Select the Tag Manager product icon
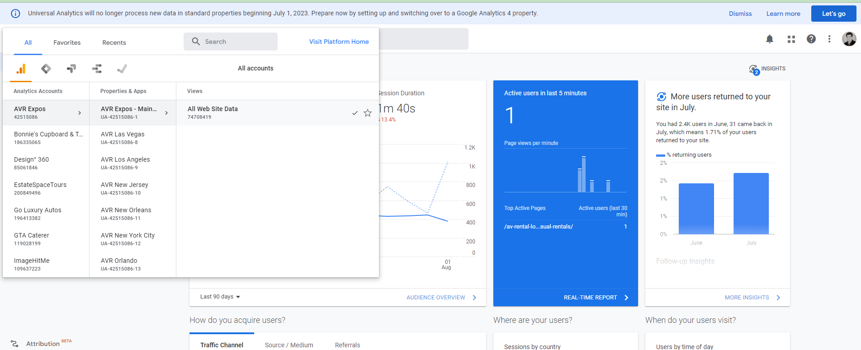Image resolution: width=861 pixels, height=350 pixels. (x=46, y=69)
